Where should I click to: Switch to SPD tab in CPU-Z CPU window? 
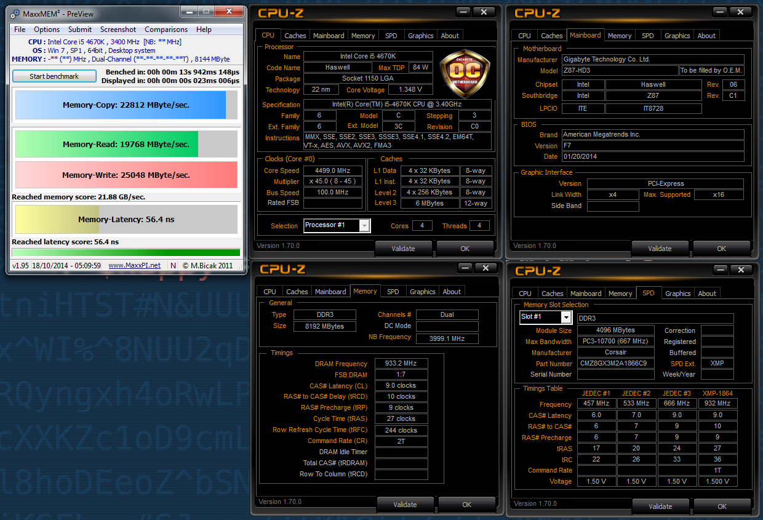tap(391, 36)
